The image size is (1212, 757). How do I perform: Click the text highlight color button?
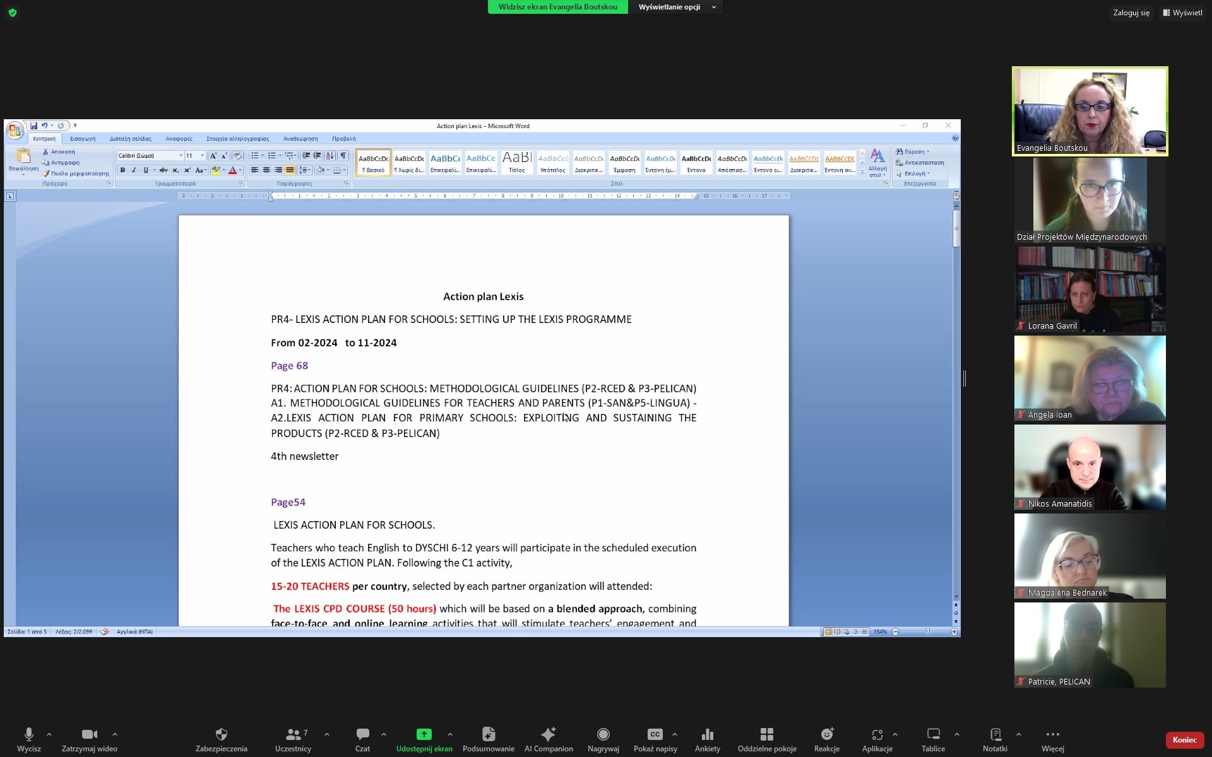[x=216, y=170]
